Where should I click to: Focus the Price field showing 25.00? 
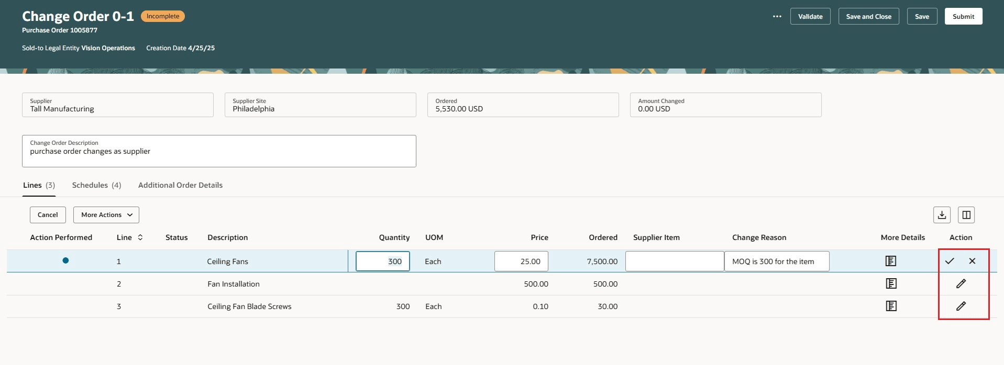point(521,261)
